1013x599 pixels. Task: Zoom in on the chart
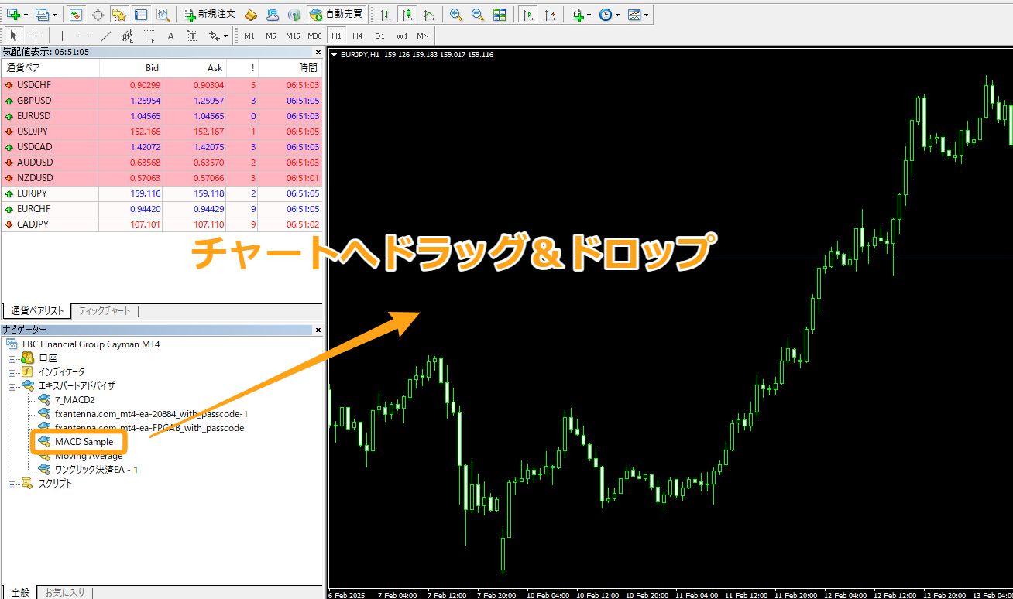[x=456, y=14]
